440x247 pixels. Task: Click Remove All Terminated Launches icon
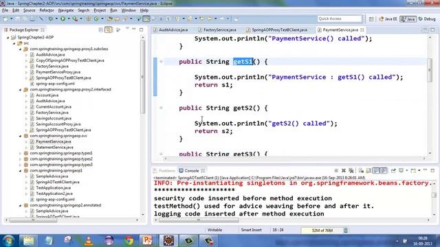point(351,170)
